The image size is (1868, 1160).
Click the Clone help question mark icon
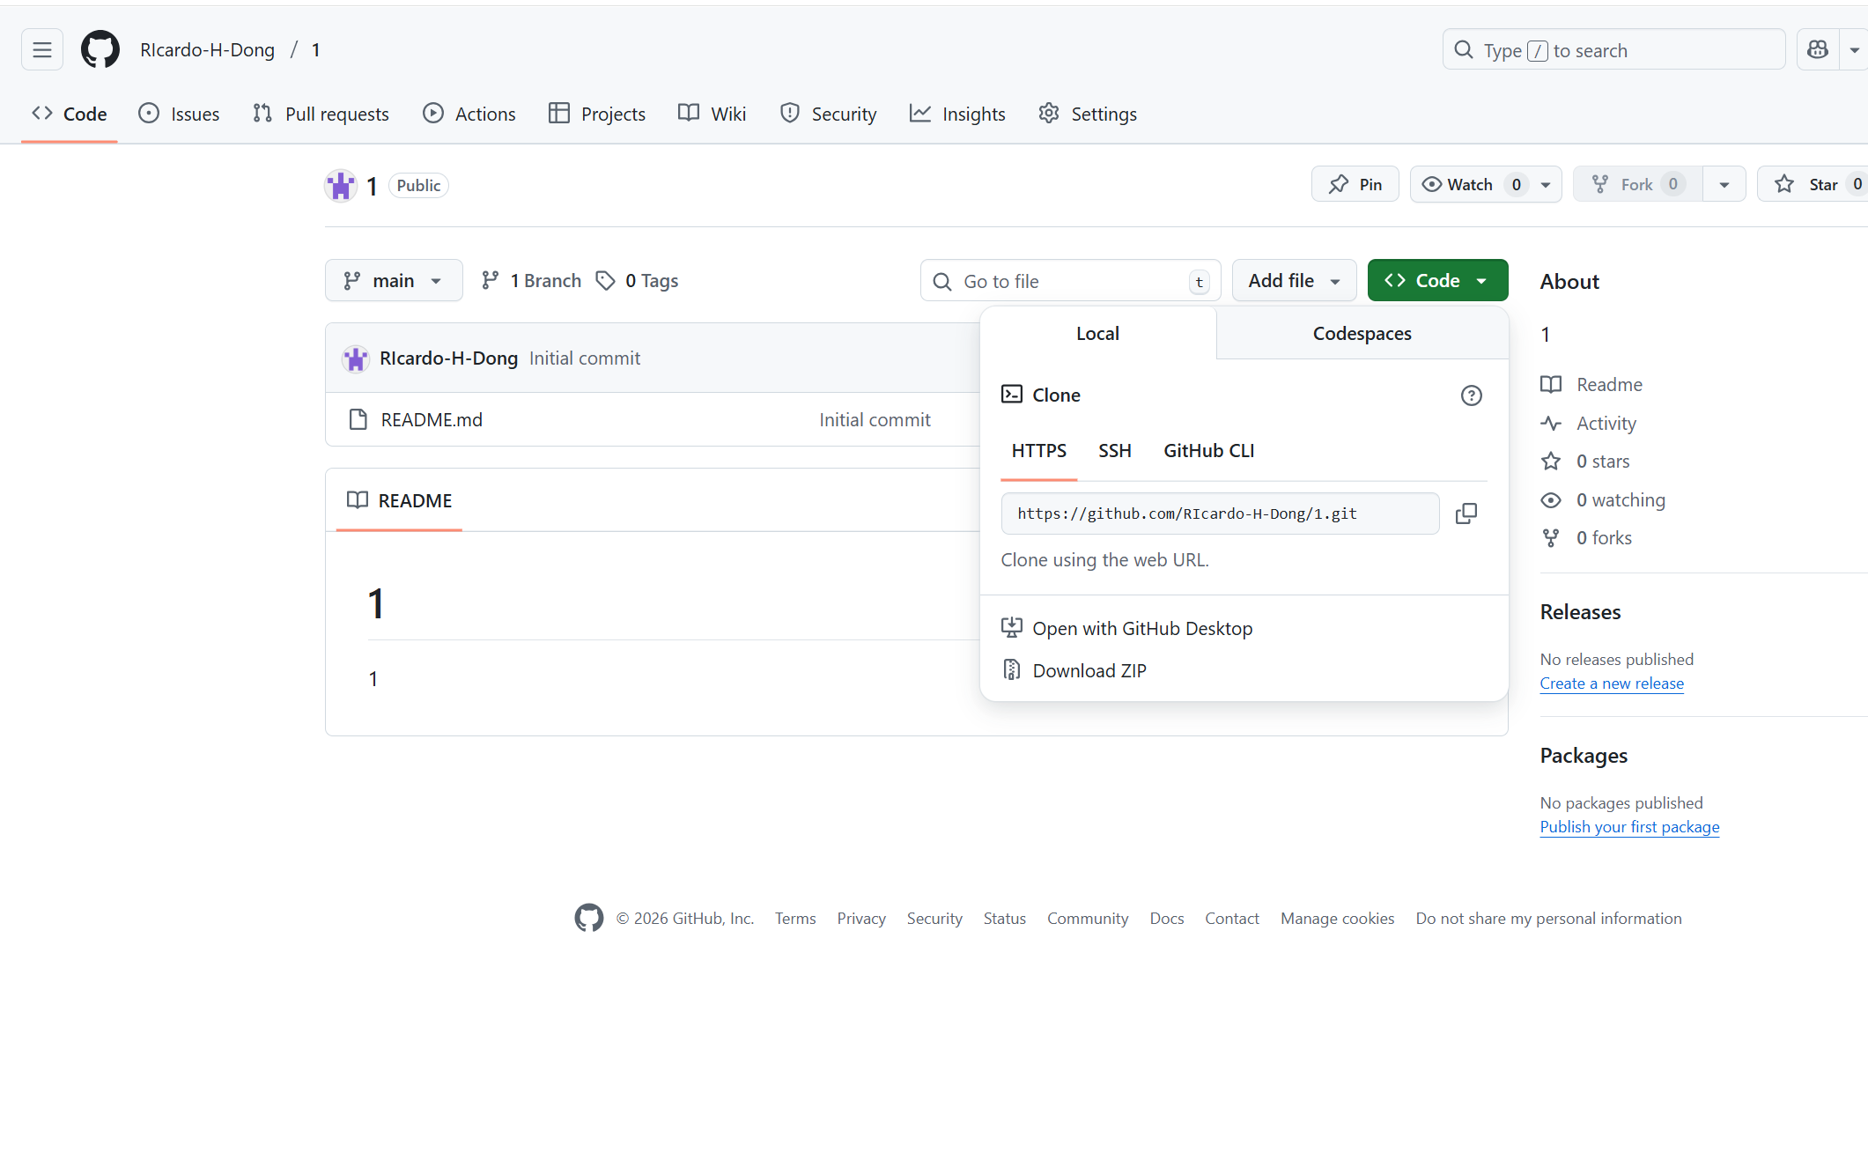coord(1471,395)
